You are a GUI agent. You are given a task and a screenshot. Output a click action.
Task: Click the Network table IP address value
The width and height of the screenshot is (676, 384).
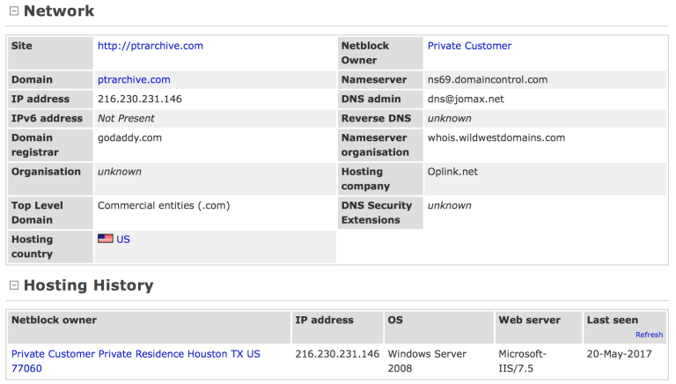(x=139, y=99)
